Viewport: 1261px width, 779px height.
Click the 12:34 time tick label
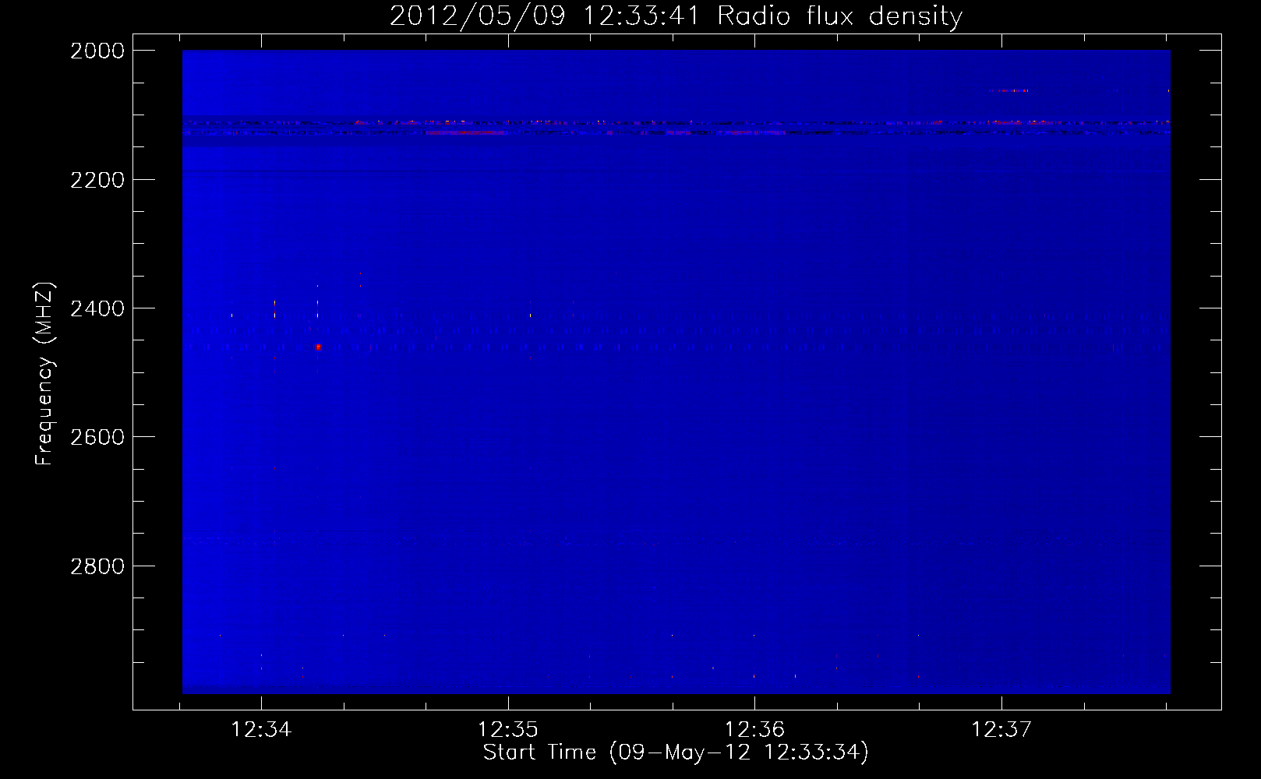261,729
